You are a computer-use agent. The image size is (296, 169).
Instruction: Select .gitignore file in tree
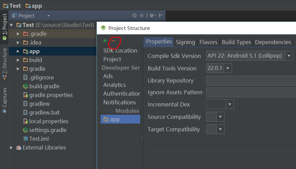click(41, 77)
